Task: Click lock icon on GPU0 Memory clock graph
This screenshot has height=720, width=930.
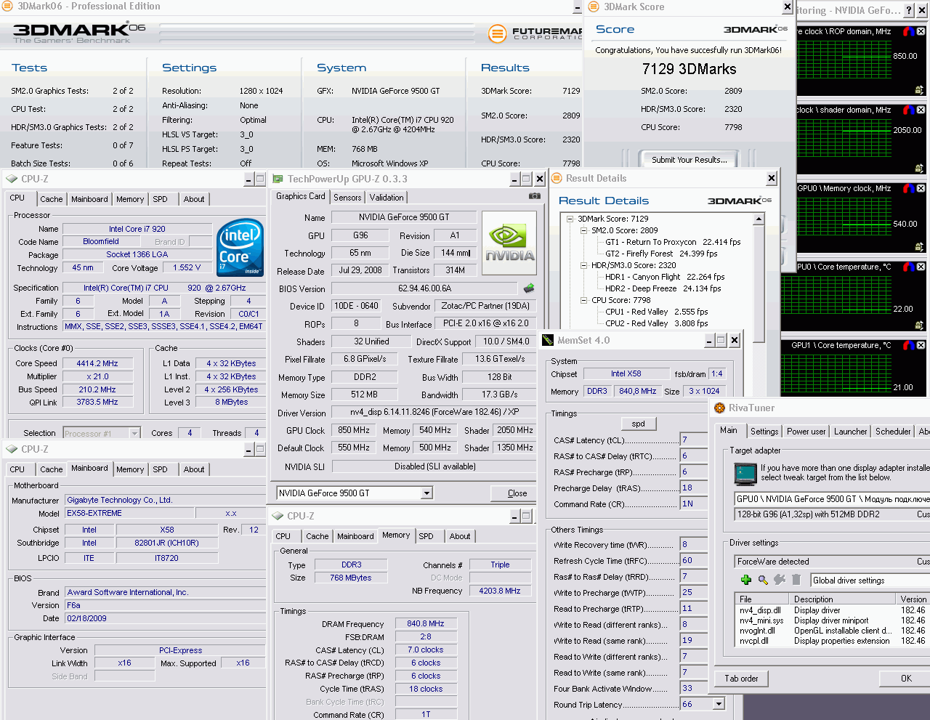Action: click(x=919, y=247)
